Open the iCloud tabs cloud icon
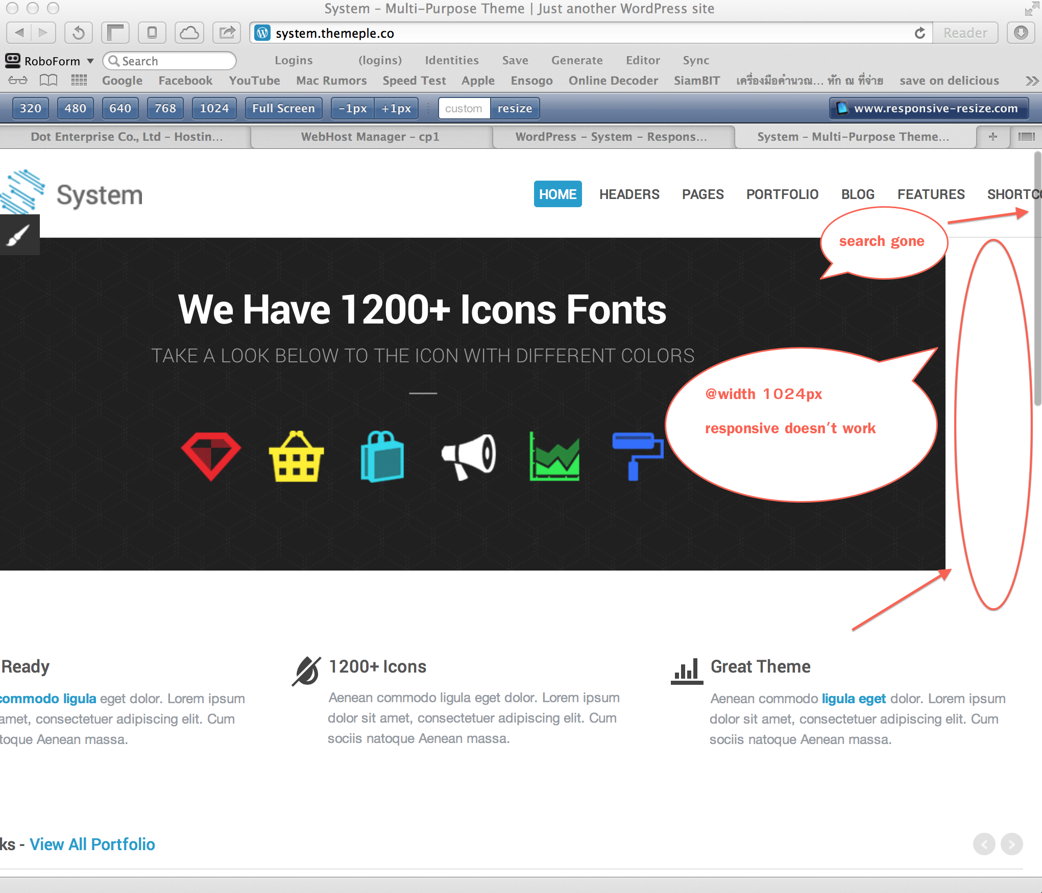 tap(189, 33)
